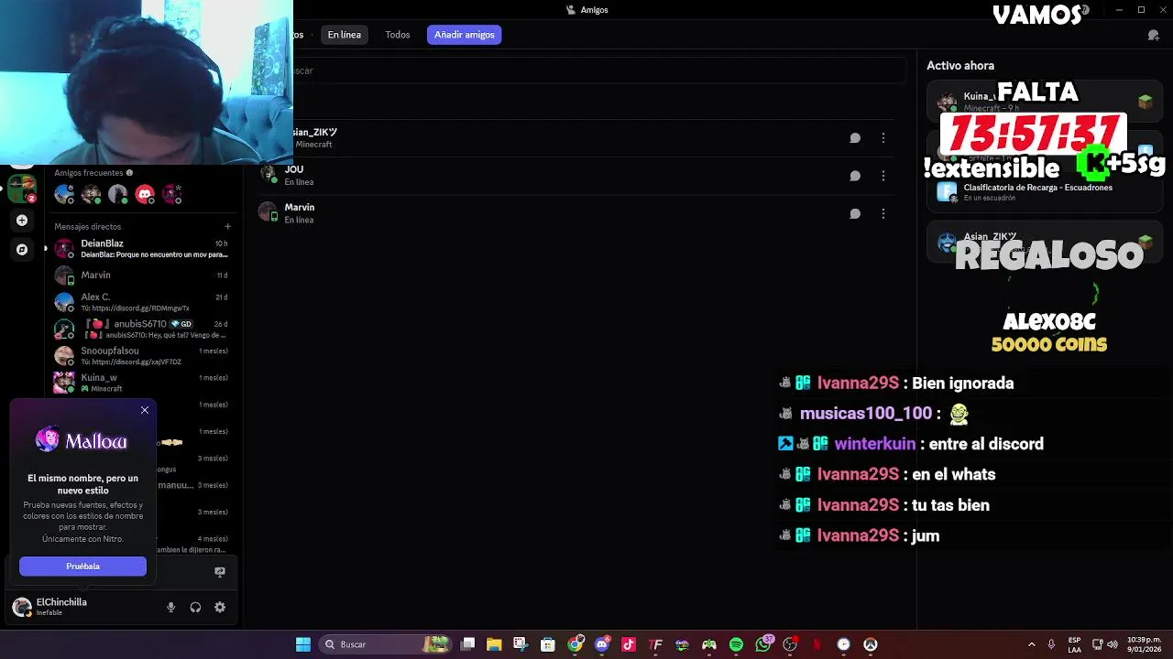This screenshot has height=659, width=1173.
Task: Open the Windows Start menu
Action: [x=303, y=644]
